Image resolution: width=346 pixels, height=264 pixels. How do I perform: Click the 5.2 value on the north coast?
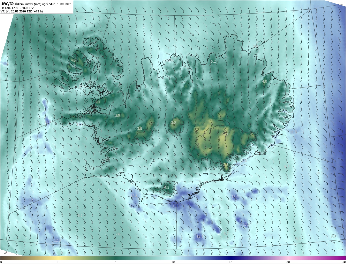click(x=213, y=62)
